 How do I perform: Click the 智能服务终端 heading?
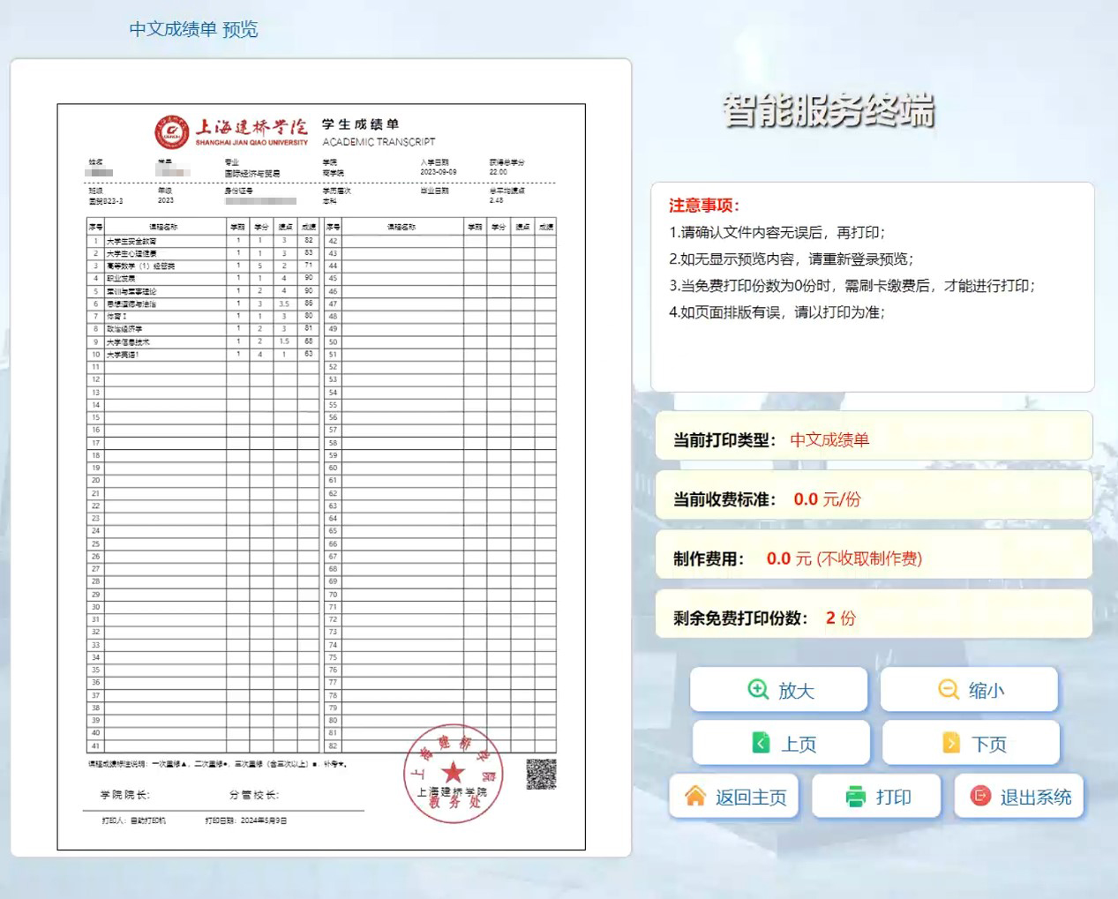tap(828, 111)
